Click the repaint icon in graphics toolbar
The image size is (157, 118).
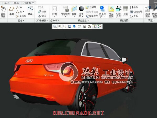[x=70, y=26]
